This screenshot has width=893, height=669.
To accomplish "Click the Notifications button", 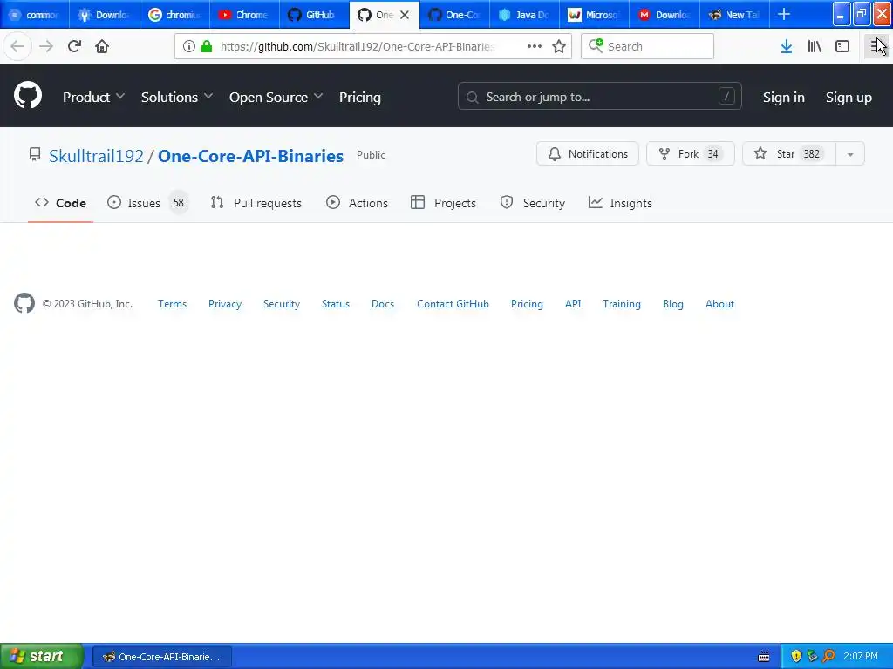I will (x=588, y=153).
